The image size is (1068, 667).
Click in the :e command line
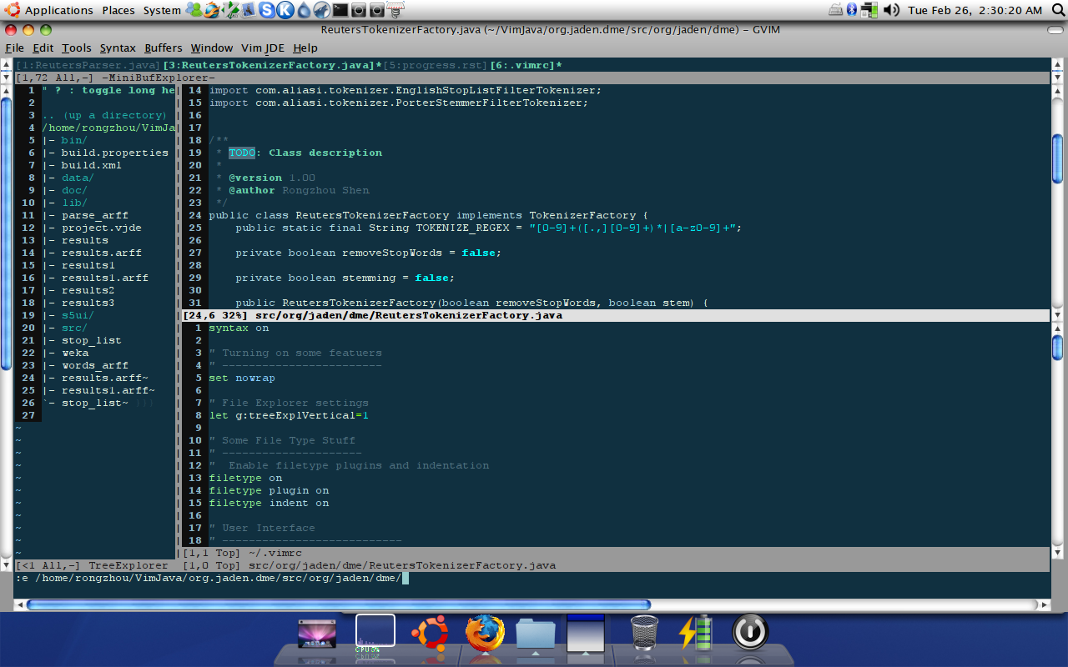[x=531, y=578]
